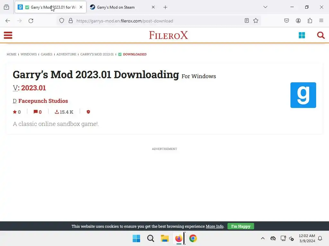The width and height of the screenshot is (329, 246).
Task: Click the site padlock security icon
Action: pyautogui.click(x=71, y=21)
